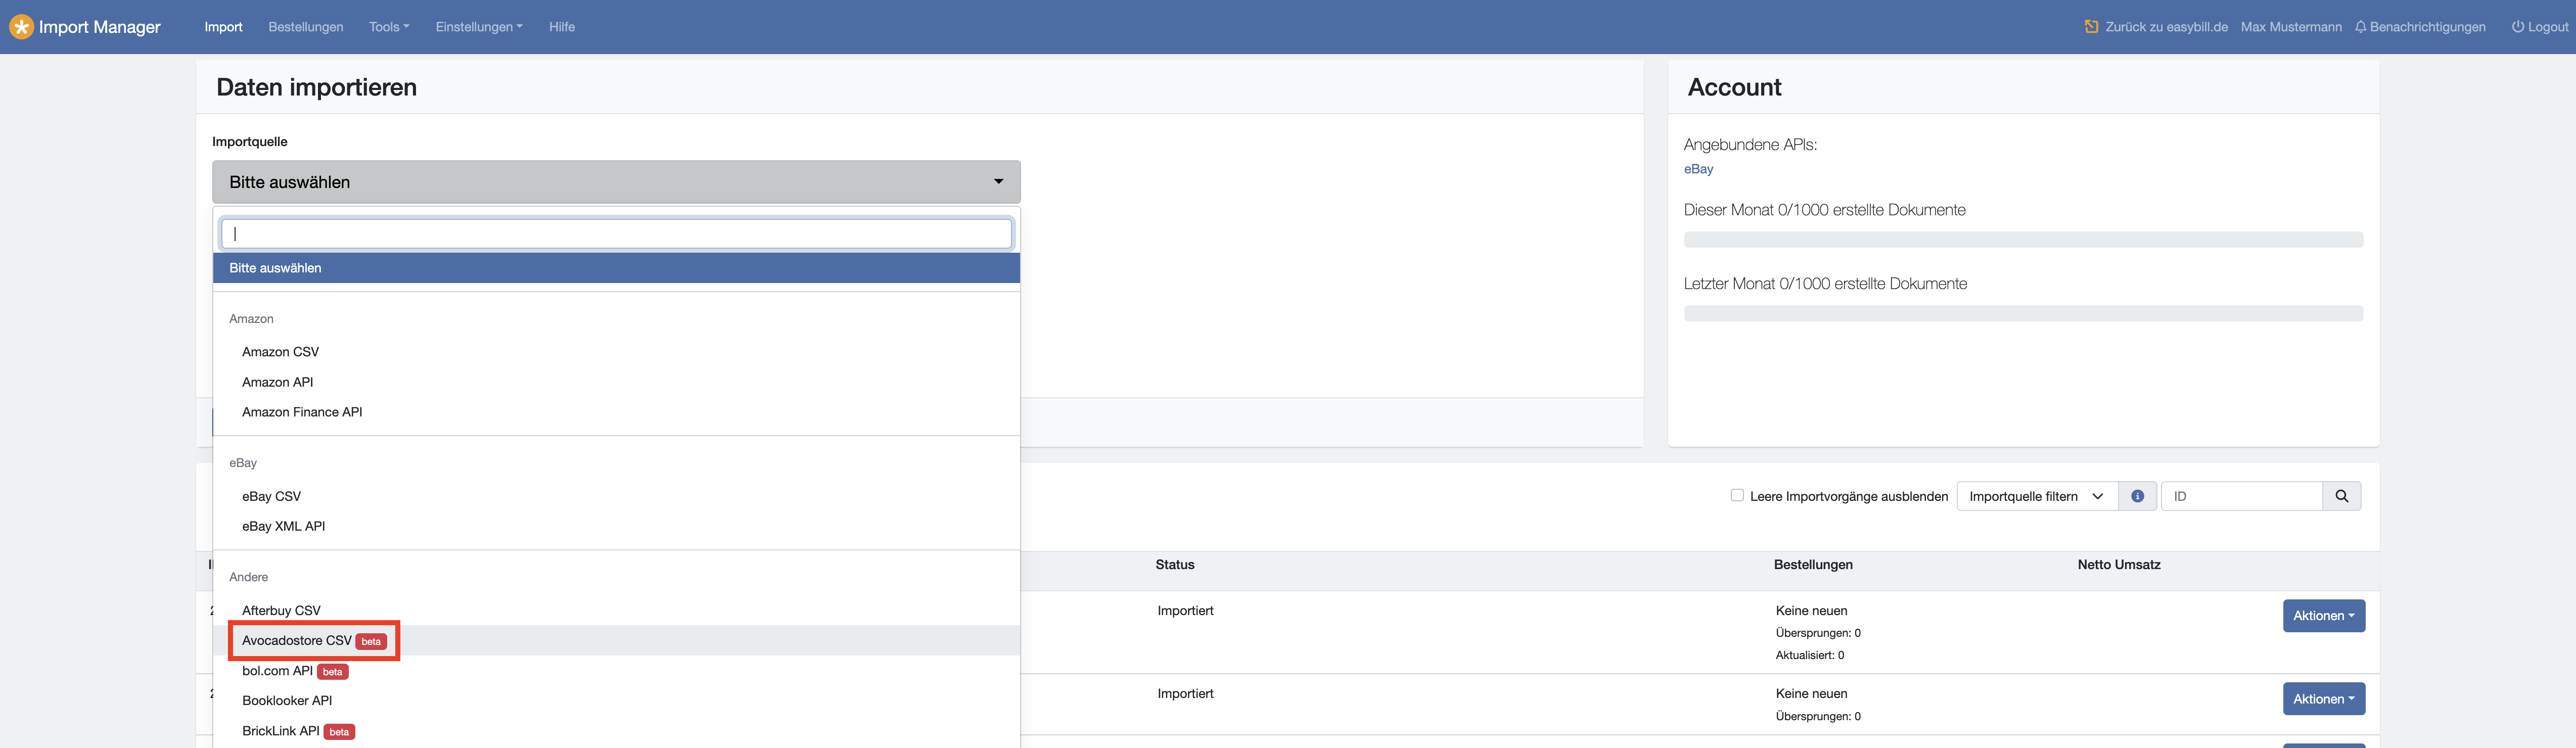2576x748 pixels.
Task: Click the Andere group heading
Action: point(248,577)
